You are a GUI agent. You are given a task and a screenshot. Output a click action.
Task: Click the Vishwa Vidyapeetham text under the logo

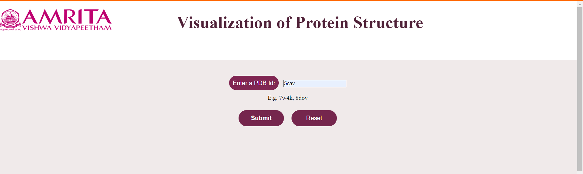click(67, 28)
